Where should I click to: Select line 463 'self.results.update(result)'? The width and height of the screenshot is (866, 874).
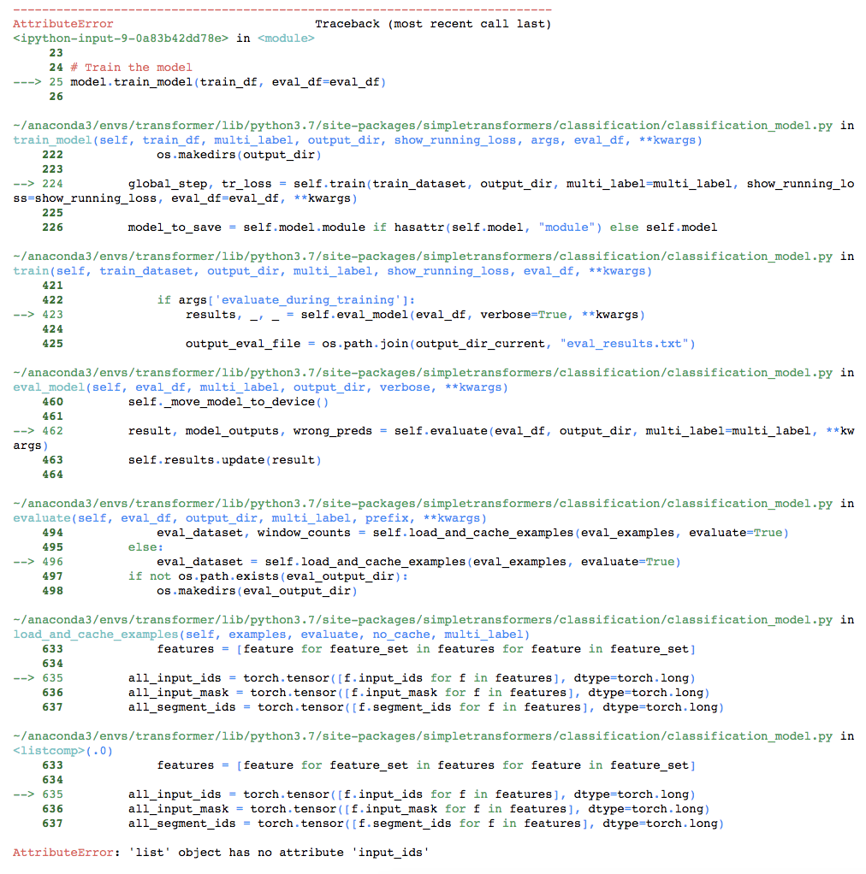click(x=225, y=460)
